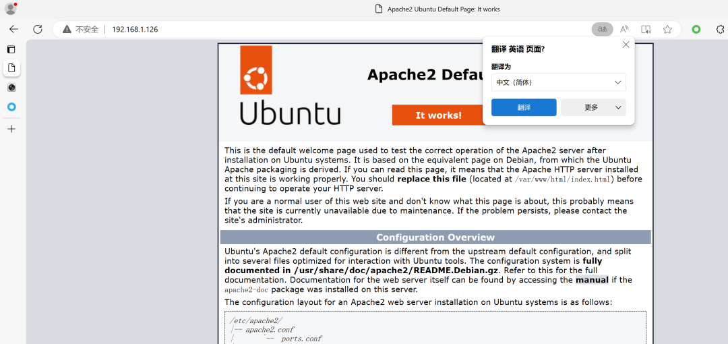Click the orange It works! banner

coord(438,115)
